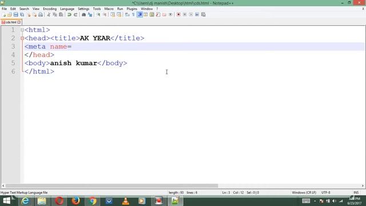Open the Settings menu
Screen dimensions: 366x206
83,9
